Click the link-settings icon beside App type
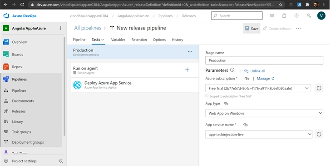 [226, 104]
